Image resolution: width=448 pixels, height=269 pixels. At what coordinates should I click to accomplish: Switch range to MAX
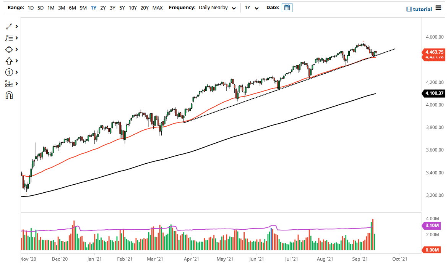pyautogui.click(x=157, y=7)
